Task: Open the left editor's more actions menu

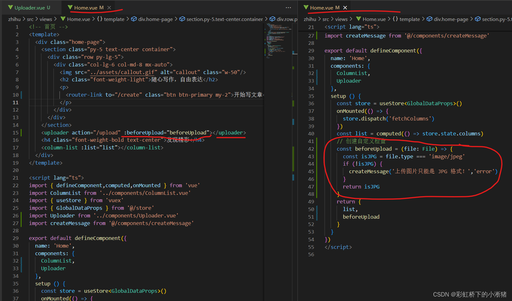Action: pyautogui.click(x=288, y=8)
